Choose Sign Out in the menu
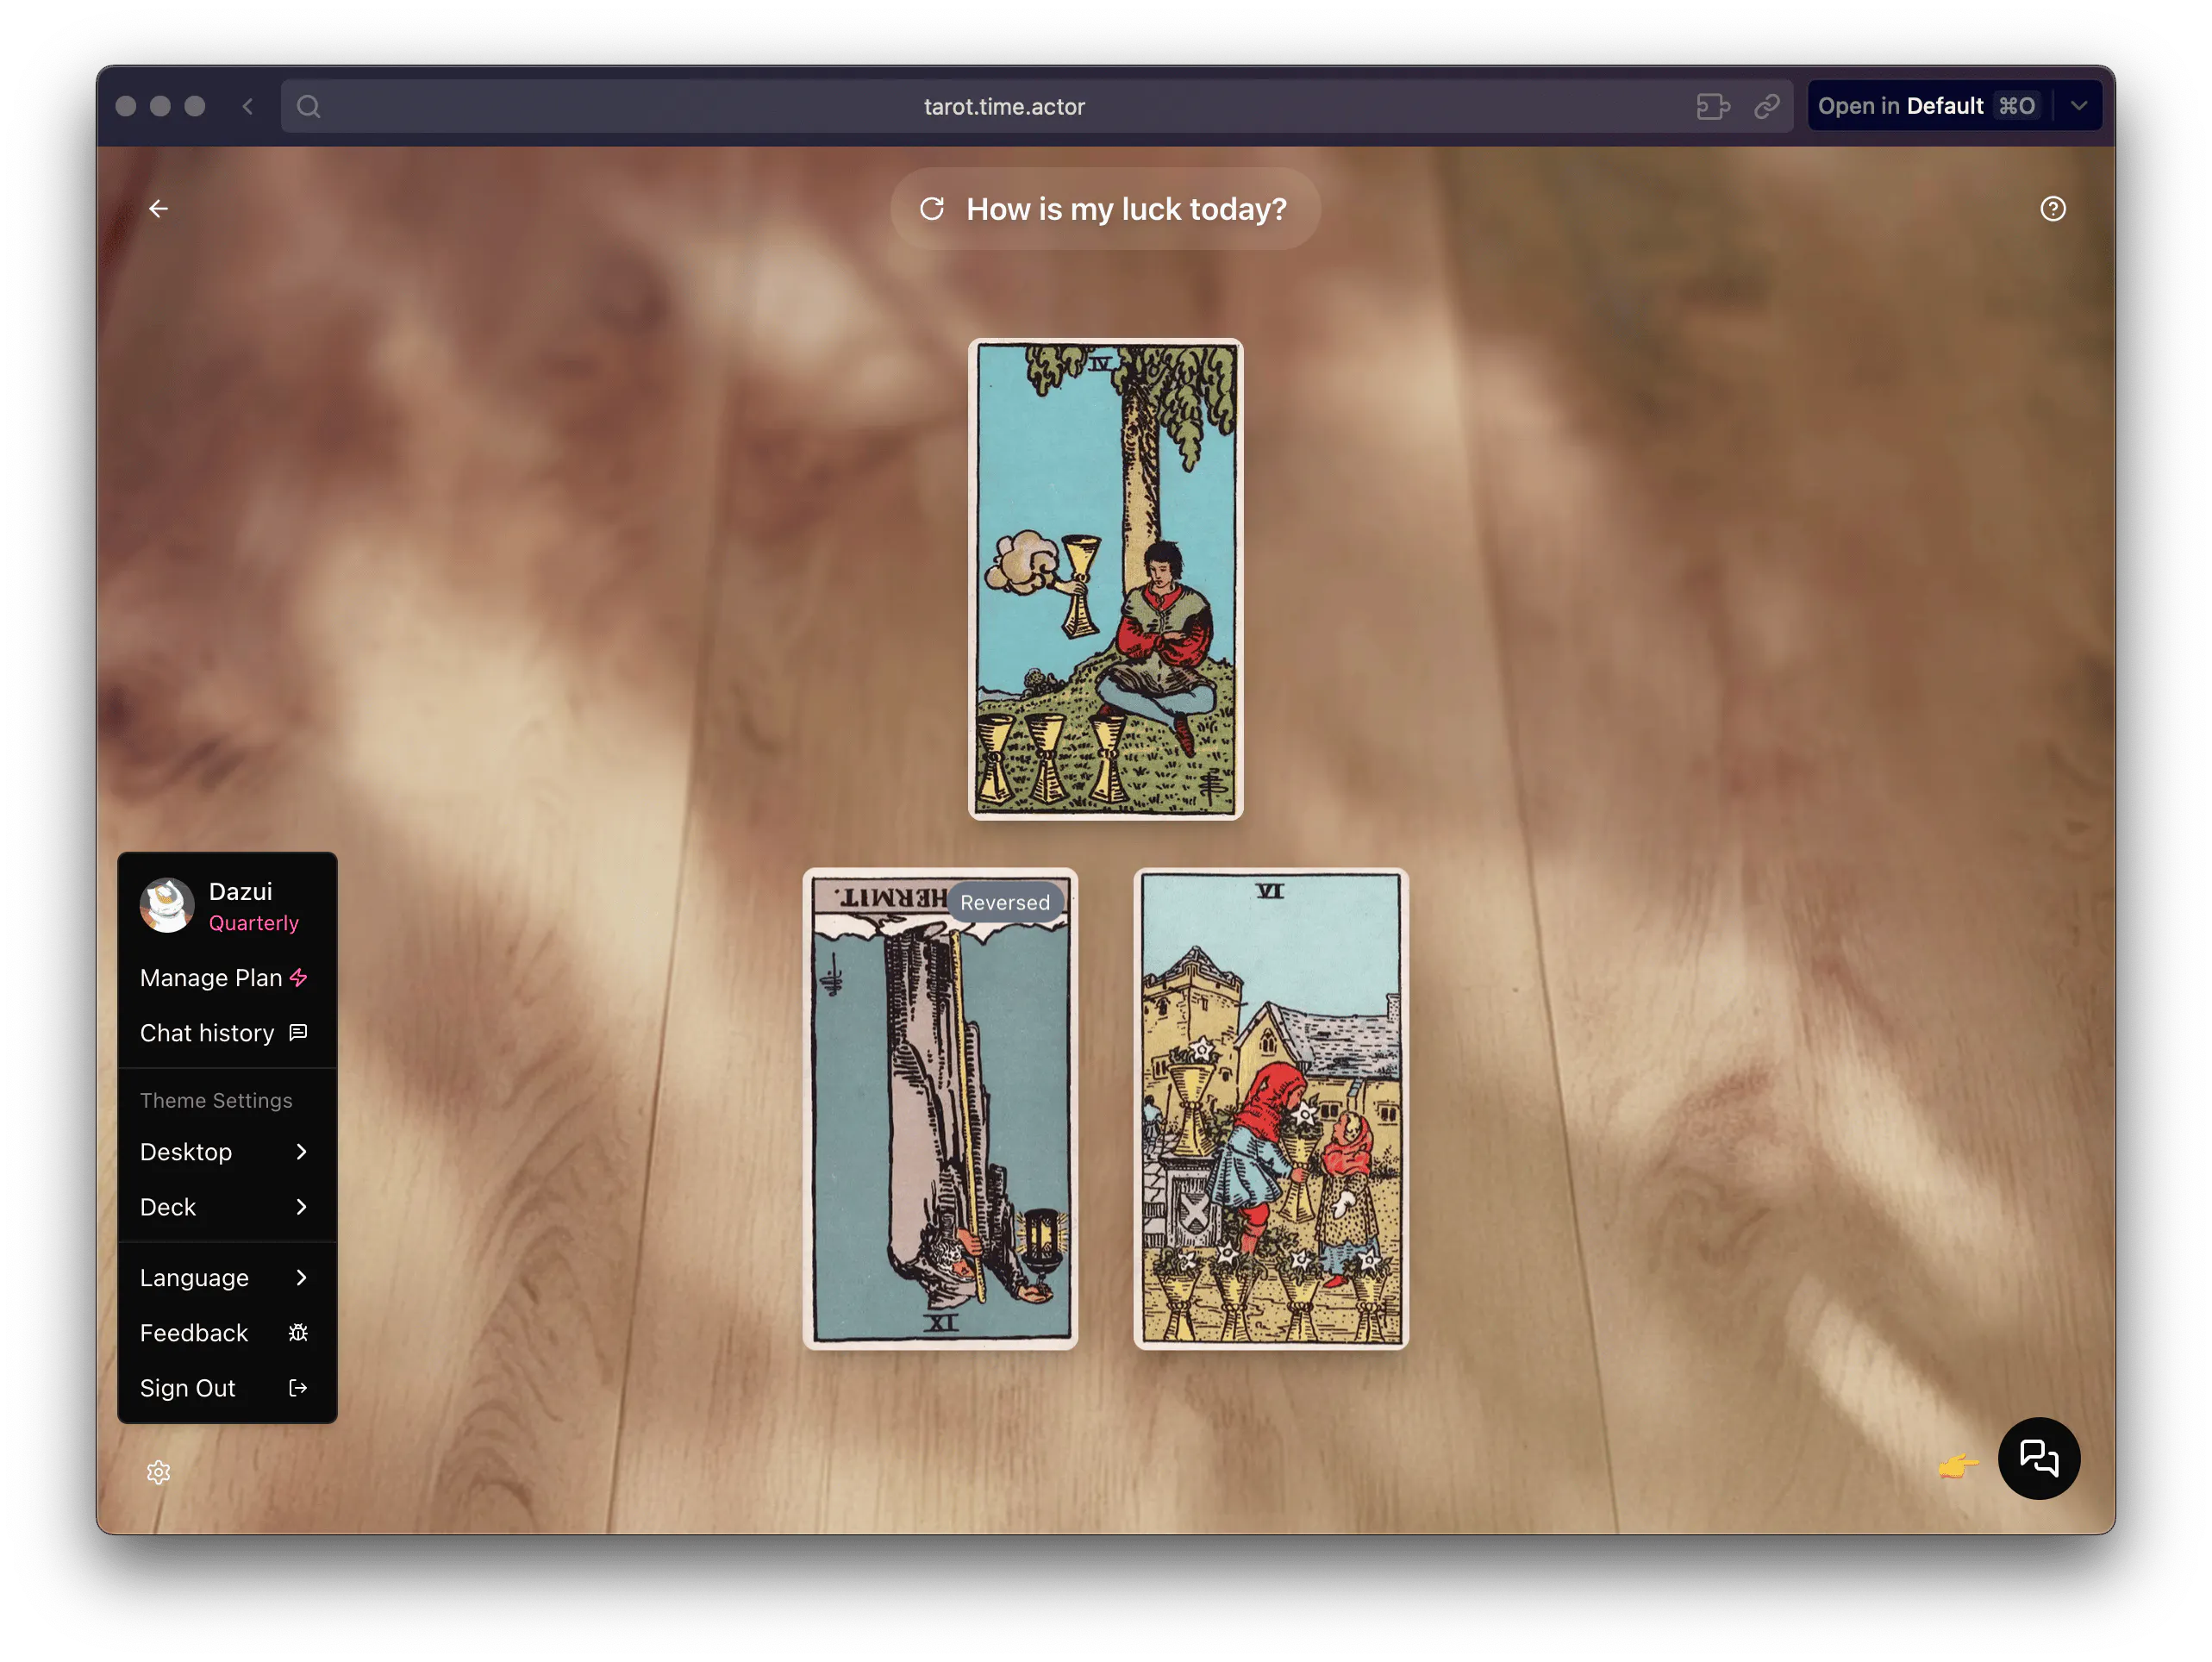 tap(227, 1388)
